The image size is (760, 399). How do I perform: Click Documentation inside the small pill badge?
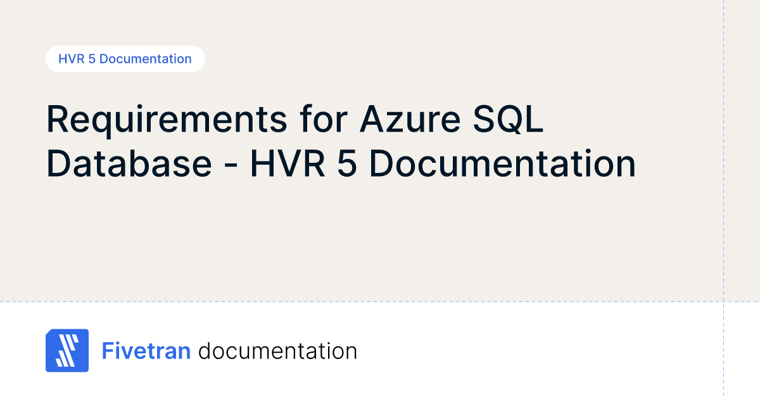click(146, 59)
